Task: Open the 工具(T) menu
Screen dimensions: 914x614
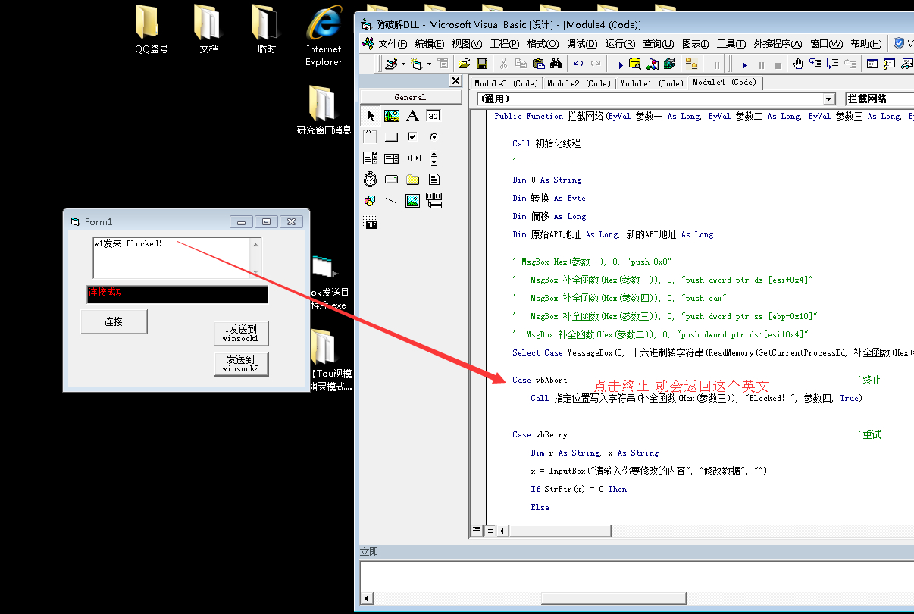Action: pyautogui.click(x=731, y=44)
